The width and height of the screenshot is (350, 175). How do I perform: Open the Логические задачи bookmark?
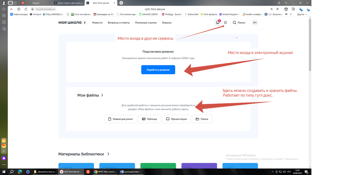(x=127, y=14)
